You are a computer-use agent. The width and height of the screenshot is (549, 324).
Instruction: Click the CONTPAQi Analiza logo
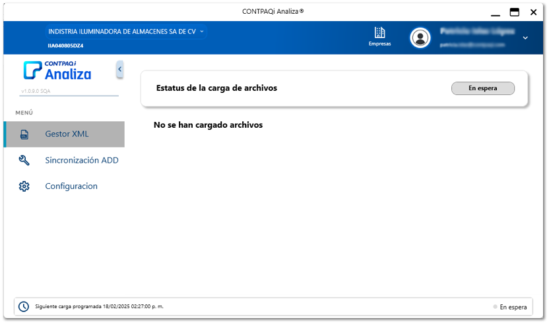(57, 70)
